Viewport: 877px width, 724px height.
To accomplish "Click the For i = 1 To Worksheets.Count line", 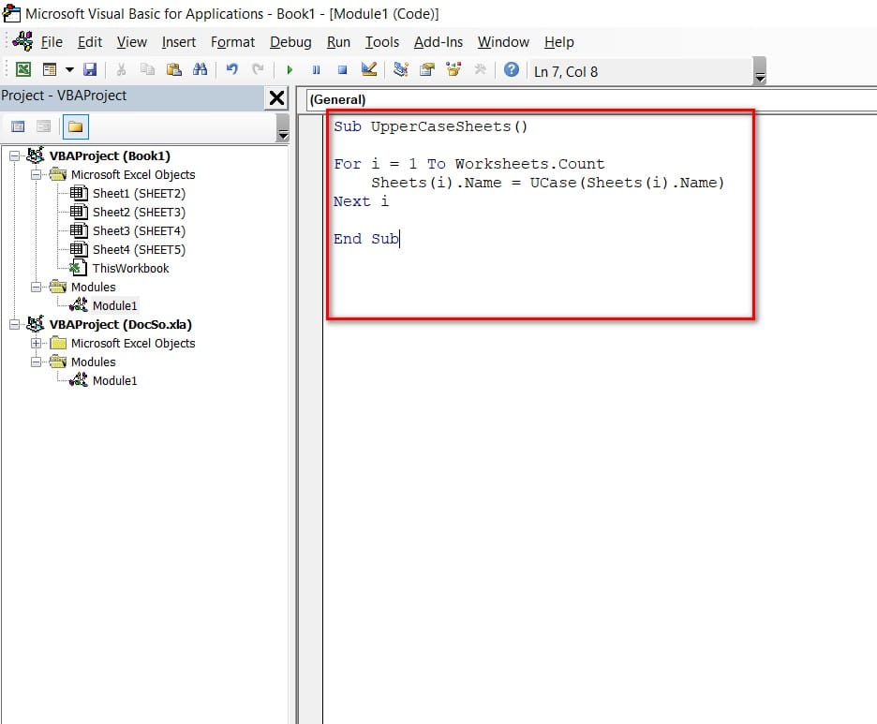I will pos(468,164).
